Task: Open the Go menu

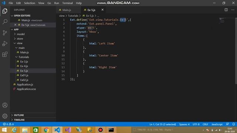Action: click(x=49, y=3)
